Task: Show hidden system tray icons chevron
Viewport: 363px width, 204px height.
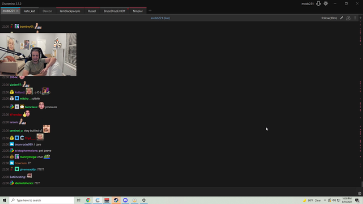Action: 325,200
